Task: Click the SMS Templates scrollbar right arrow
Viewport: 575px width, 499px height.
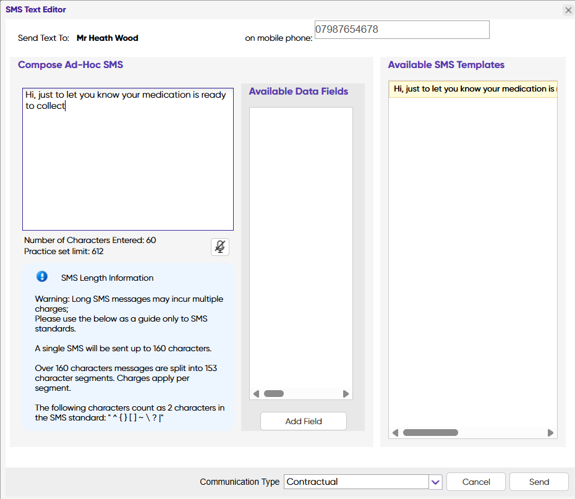Action: pyautogui.click(x=550, y=433)
